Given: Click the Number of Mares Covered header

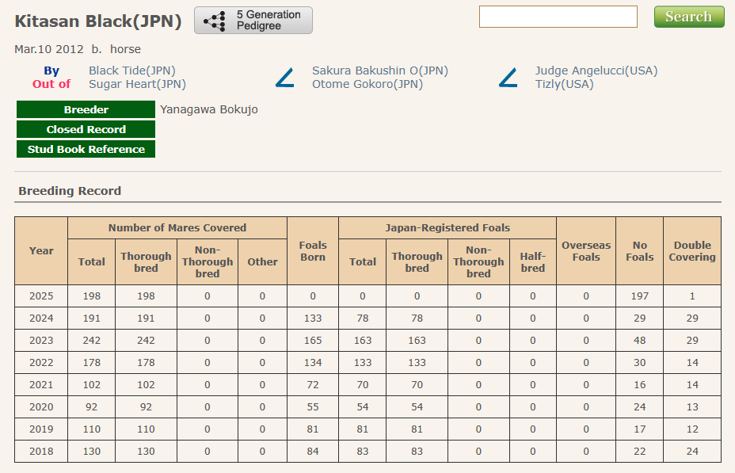Looking at the screenshot, I should (x=177, y=228).
